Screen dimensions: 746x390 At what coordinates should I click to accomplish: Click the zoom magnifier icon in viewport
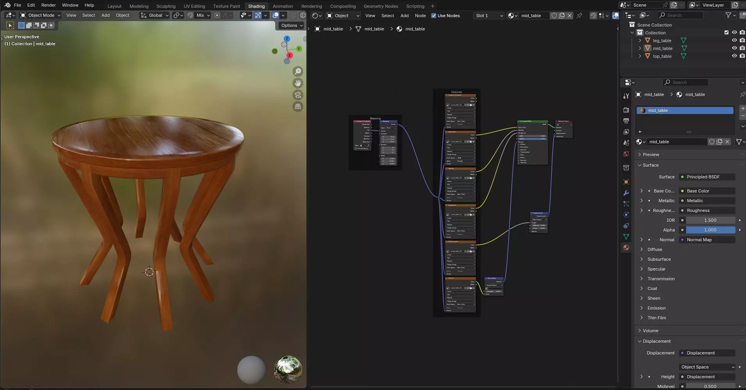pyautogui.click(x=298, y=71)
